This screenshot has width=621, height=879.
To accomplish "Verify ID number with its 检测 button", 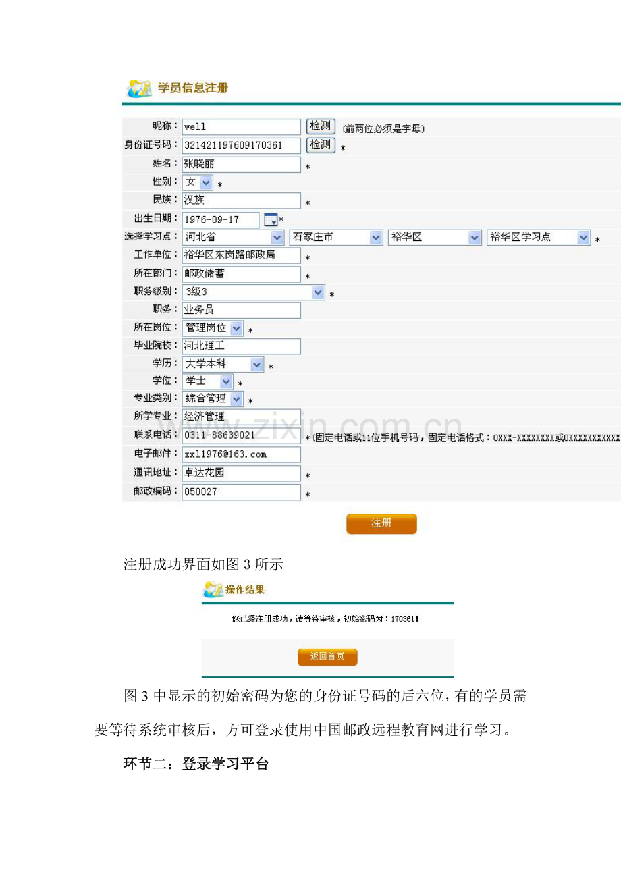I will (321, 144).
